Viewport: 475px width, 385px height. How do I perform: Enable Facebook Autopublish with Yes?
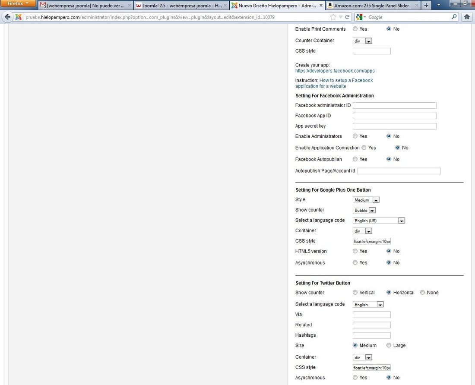tap(355, 159)
